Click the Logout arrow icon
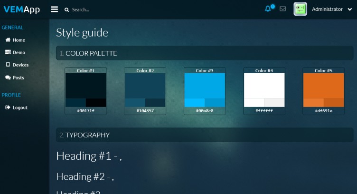This screenshot has height=194, width=357. [8, 107]
